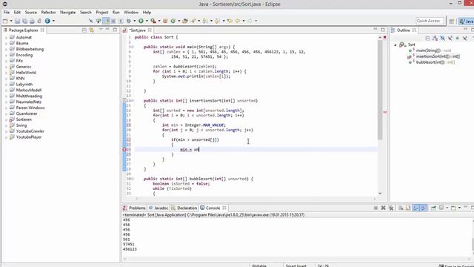This screenshot has height=267, width=474.
Task: Expand the Generics project node
Action: click(x=7, y=67)
